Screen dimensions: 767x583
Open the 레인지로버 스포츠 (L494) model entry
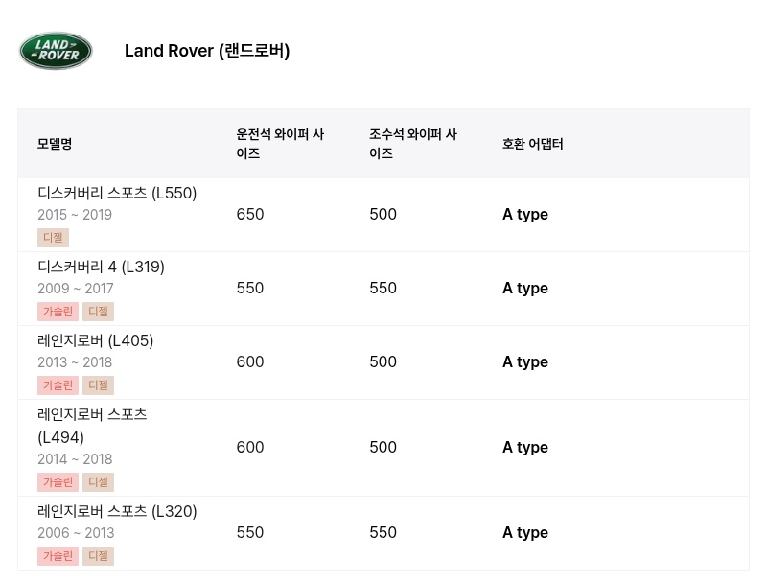92,426
